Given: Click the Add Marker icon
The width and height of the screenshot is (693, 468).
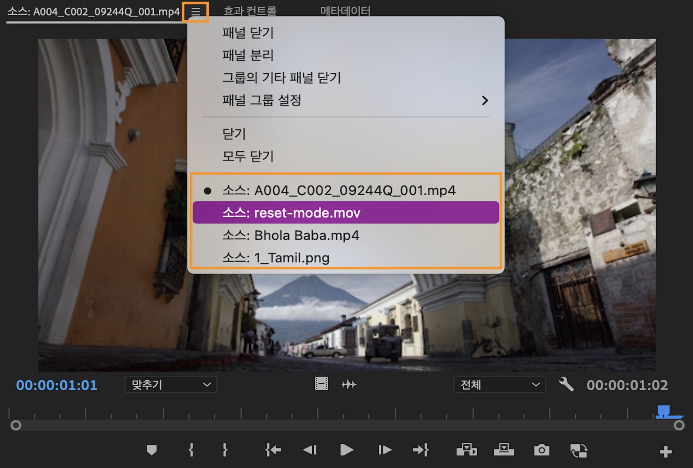Looking at the screenshot, I should [152, 450].
